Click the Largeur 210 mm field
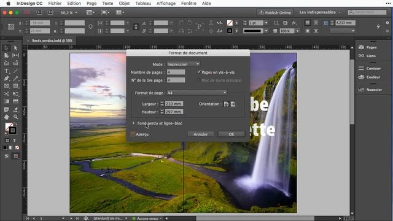 click(174, 104)
